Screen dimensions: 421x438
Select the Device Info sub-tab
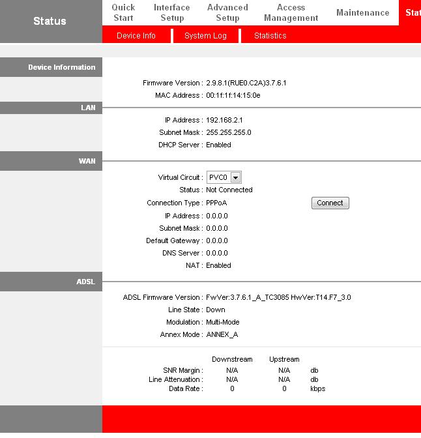pos(136,36)
